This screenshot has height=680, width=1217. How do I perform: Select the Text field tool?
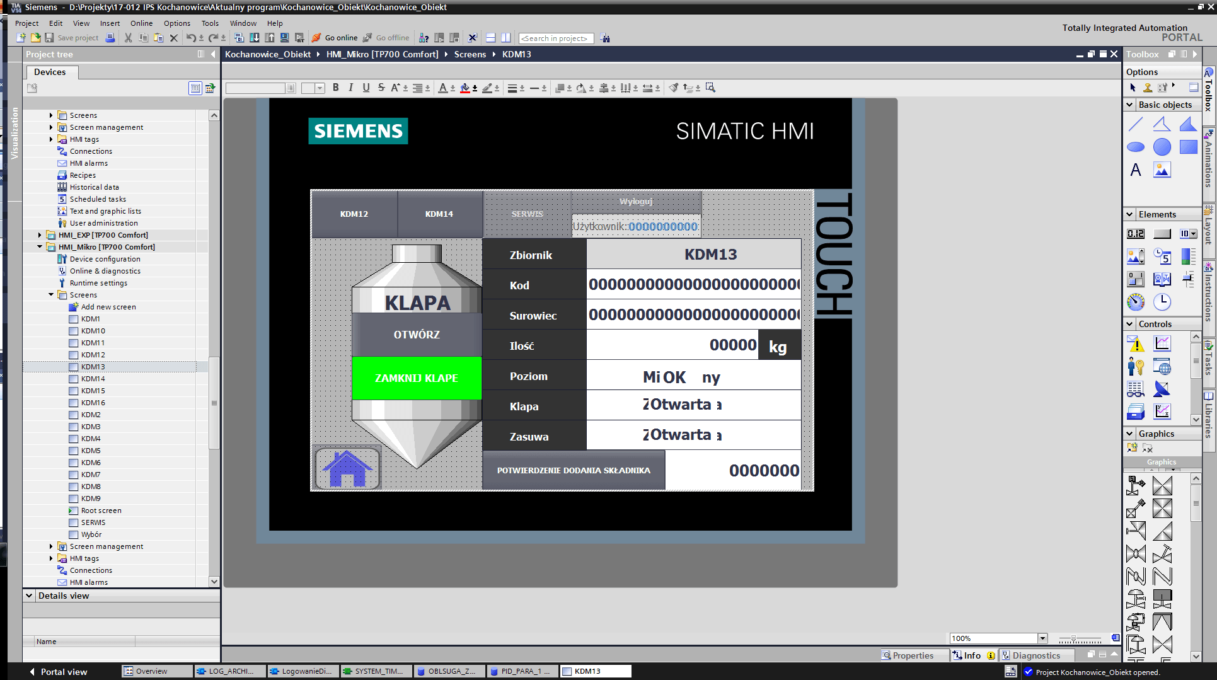1136,170
